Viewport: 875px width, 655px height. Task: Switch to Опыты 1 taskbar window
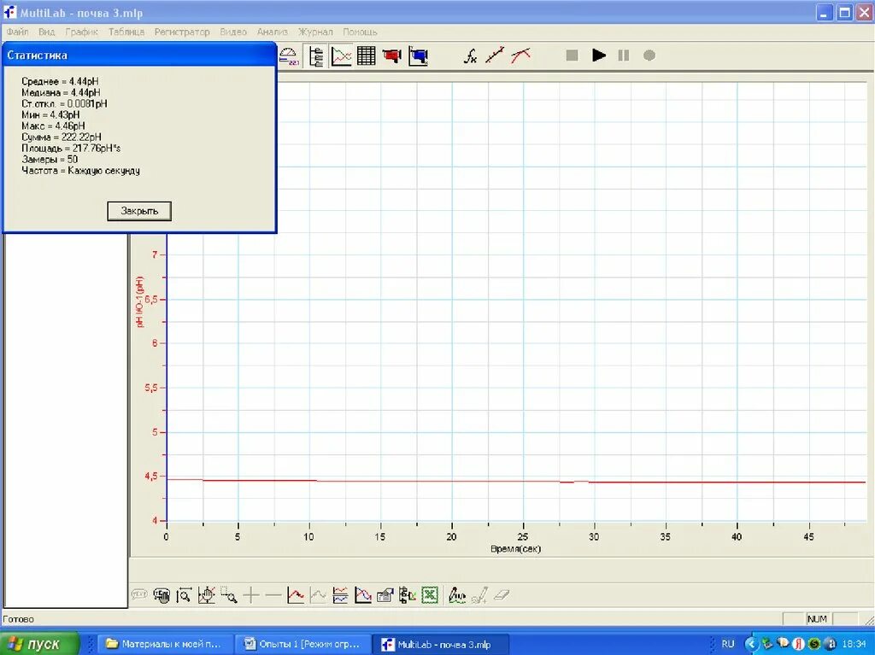point(302,644)
